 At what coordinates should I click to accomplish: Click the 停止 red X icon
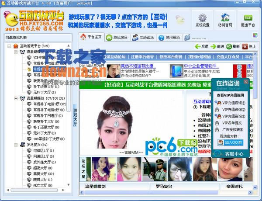pos(245,46)
